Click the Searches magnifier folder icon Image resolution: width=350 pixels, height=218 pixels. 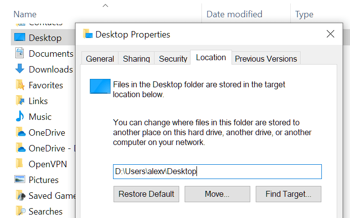pos(20,211)
